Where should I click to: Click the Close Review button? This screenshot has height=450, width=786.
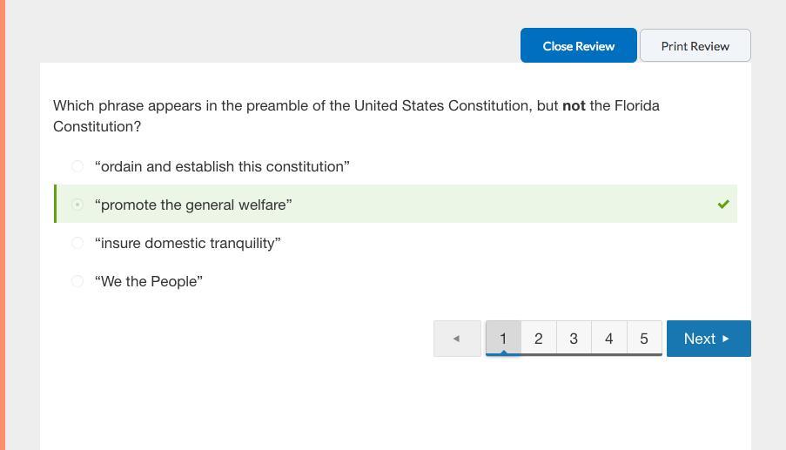(578, 46)
